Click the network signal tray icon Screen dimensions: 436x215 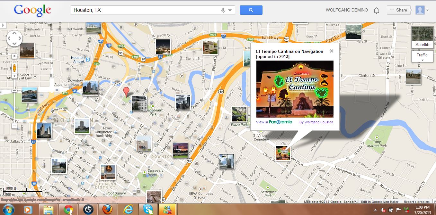point(406,210)
